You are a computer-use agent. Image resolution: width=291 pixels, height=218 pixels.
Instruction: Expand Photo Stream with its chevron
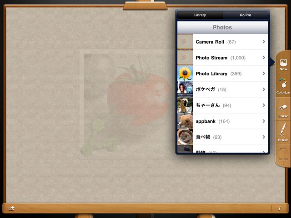pos(264,58)
